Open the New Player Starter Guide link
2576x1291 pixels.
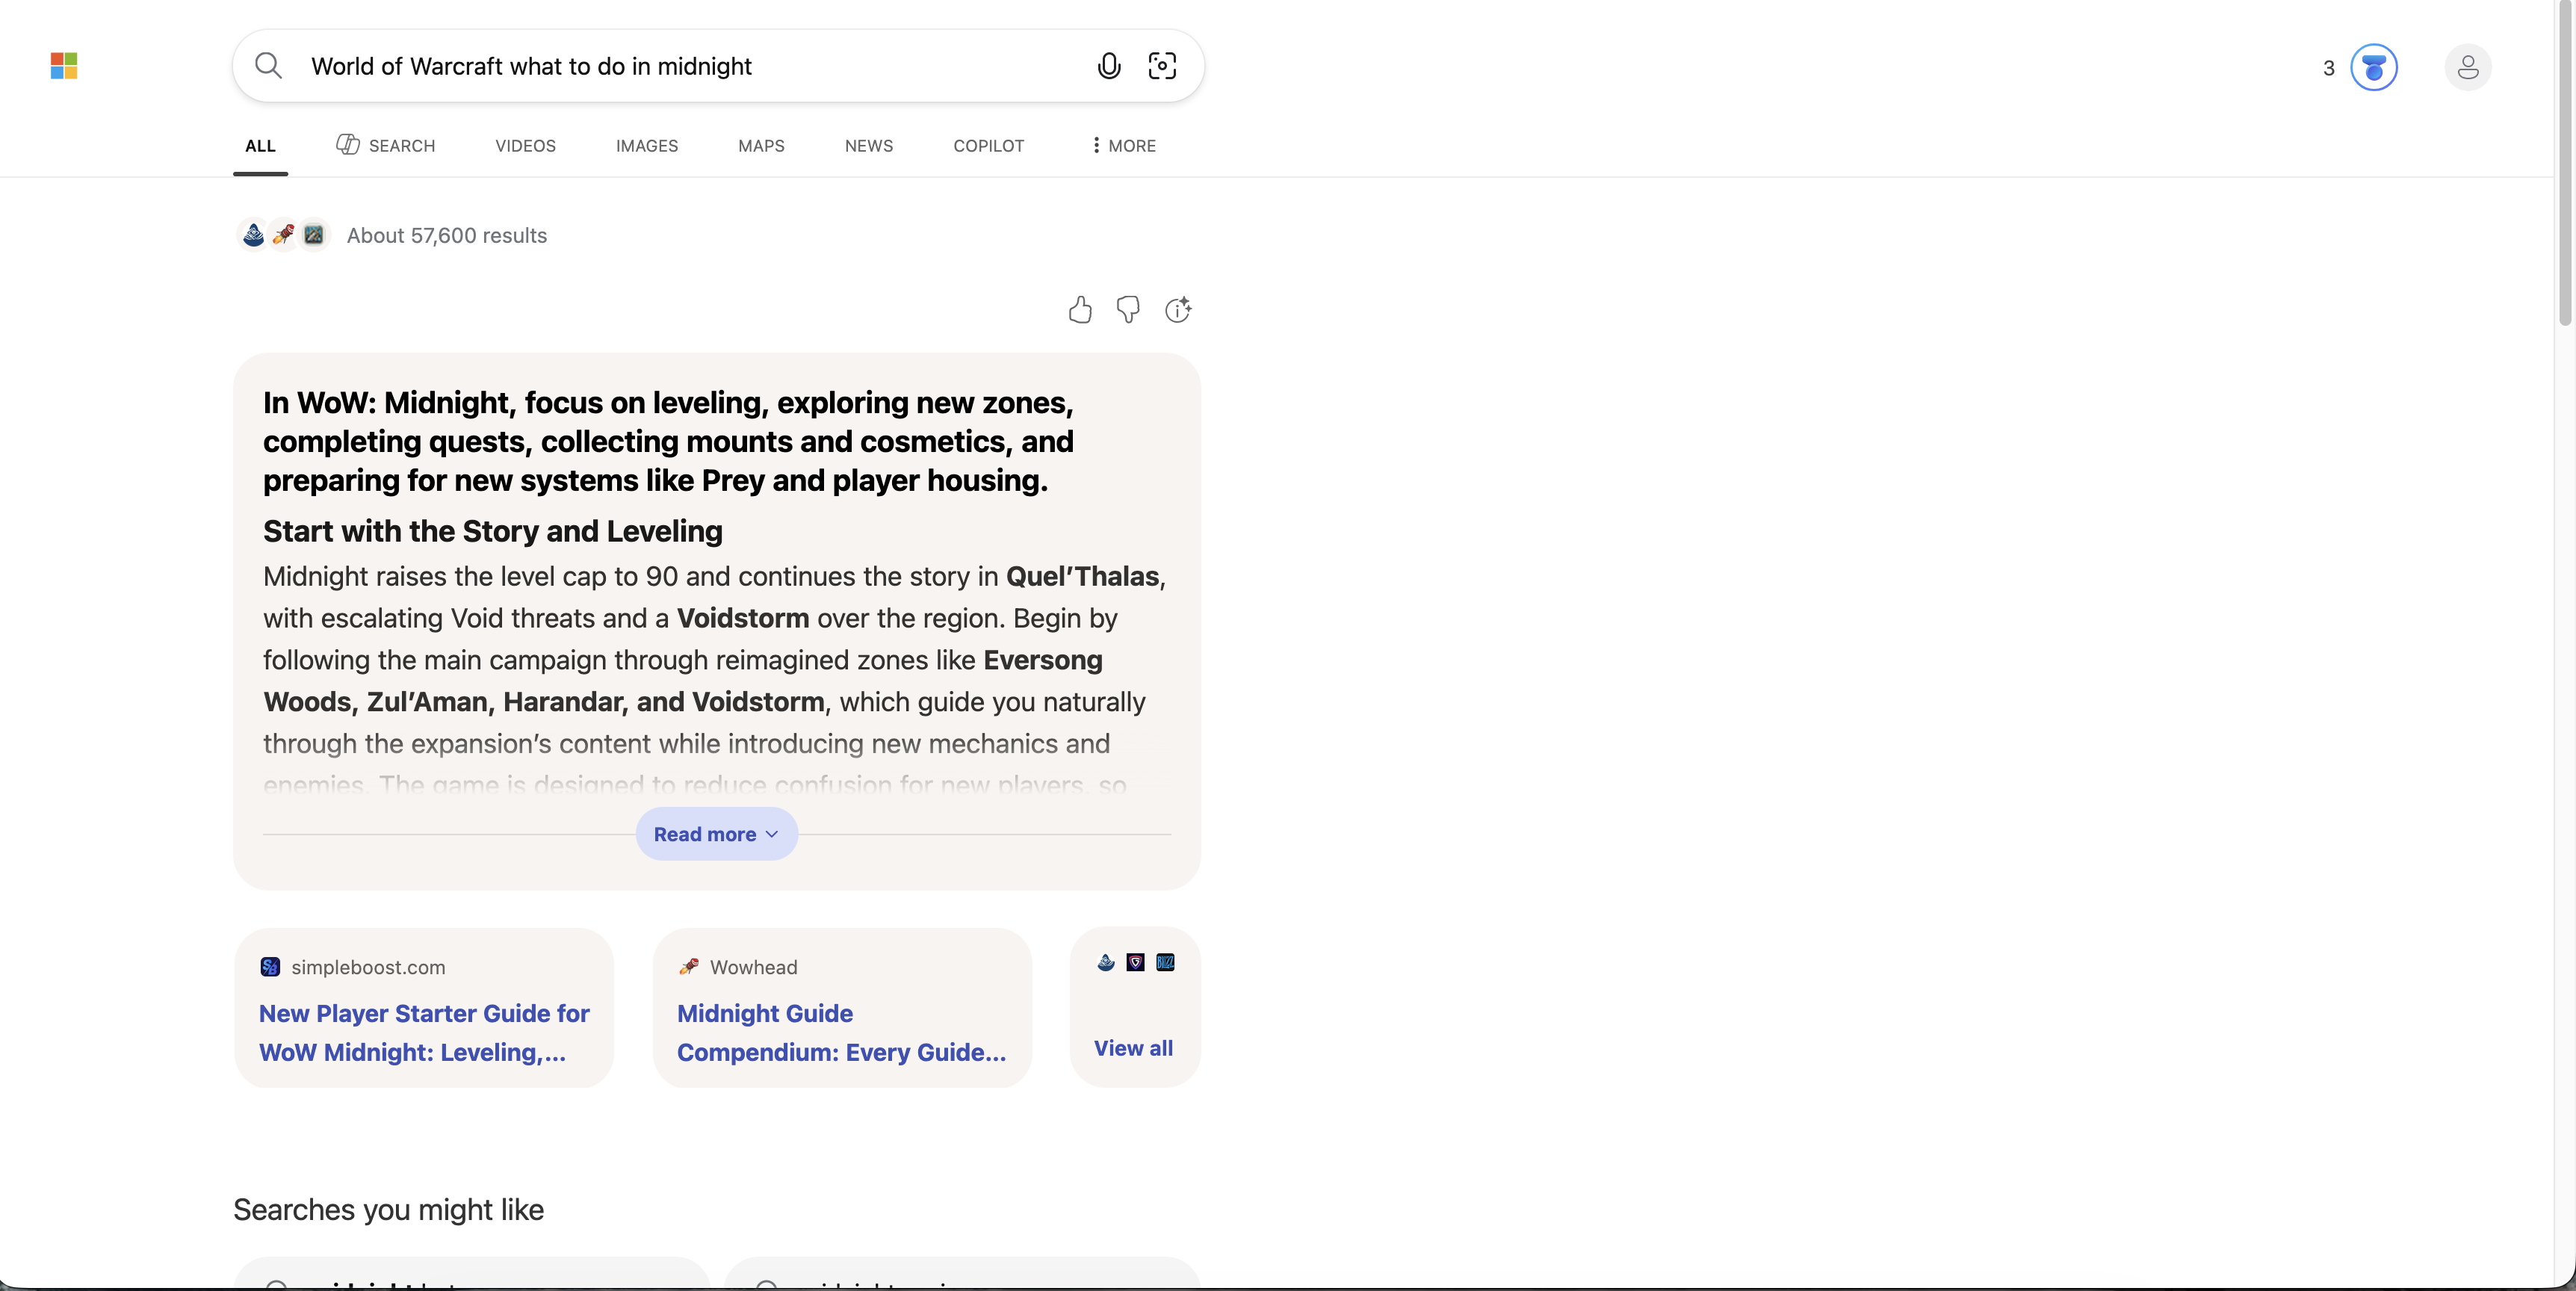coord(423,1033)
